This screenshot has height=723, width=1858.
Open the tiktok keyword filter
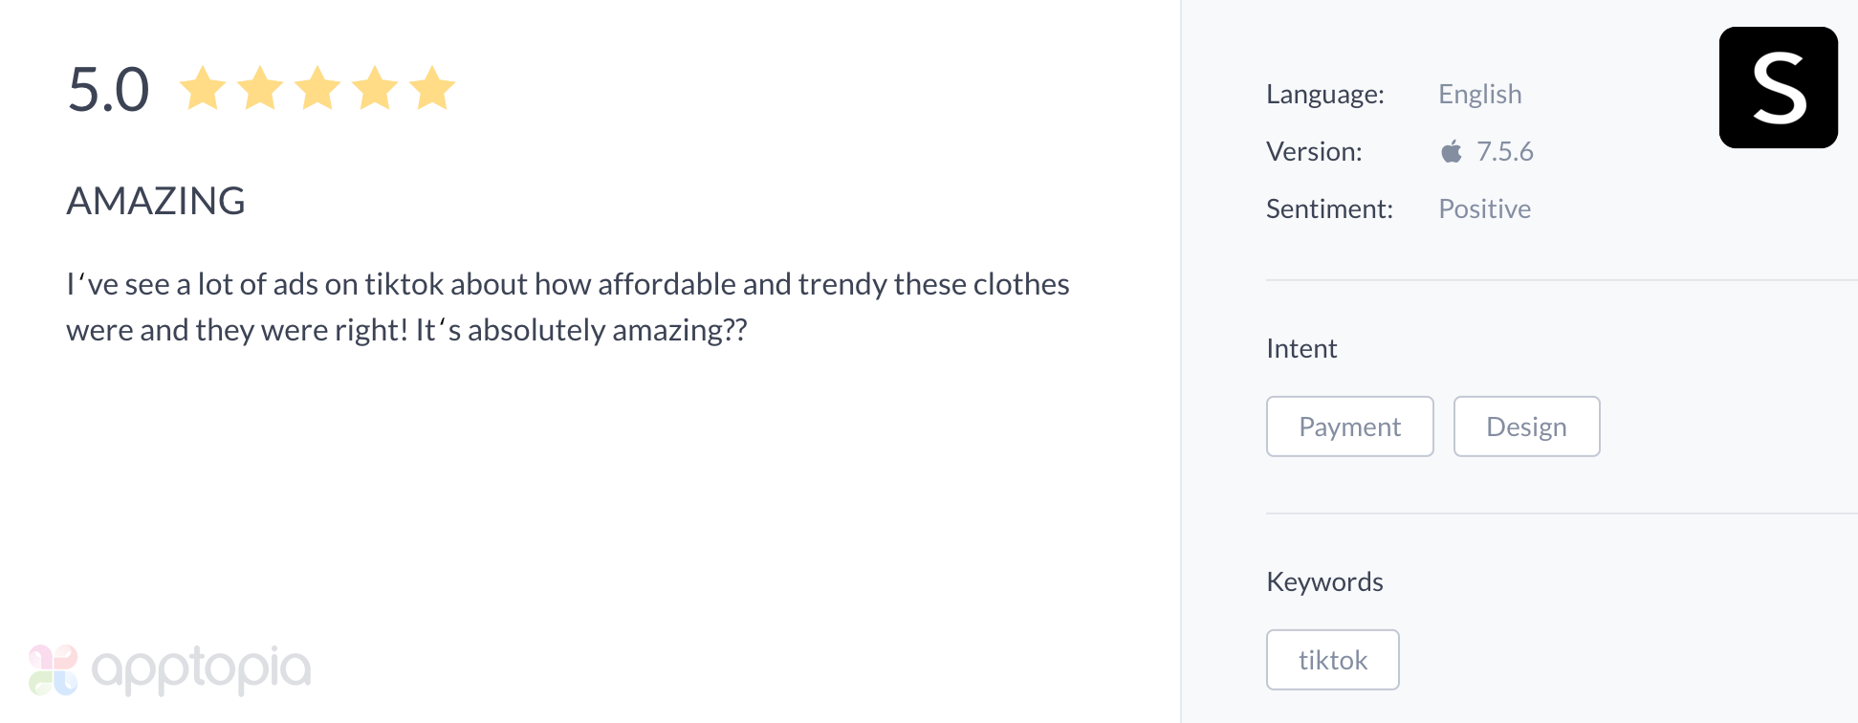click(1332, 660)
